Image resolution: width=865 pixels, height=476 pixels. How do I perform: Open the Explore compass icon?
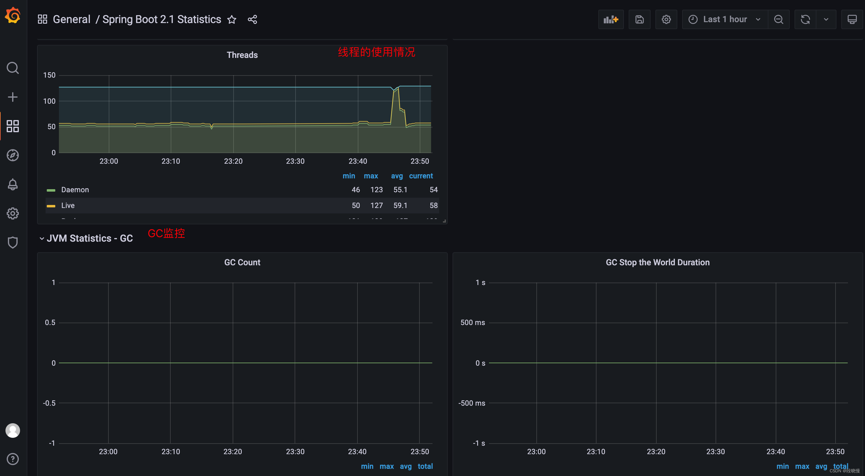13,155
